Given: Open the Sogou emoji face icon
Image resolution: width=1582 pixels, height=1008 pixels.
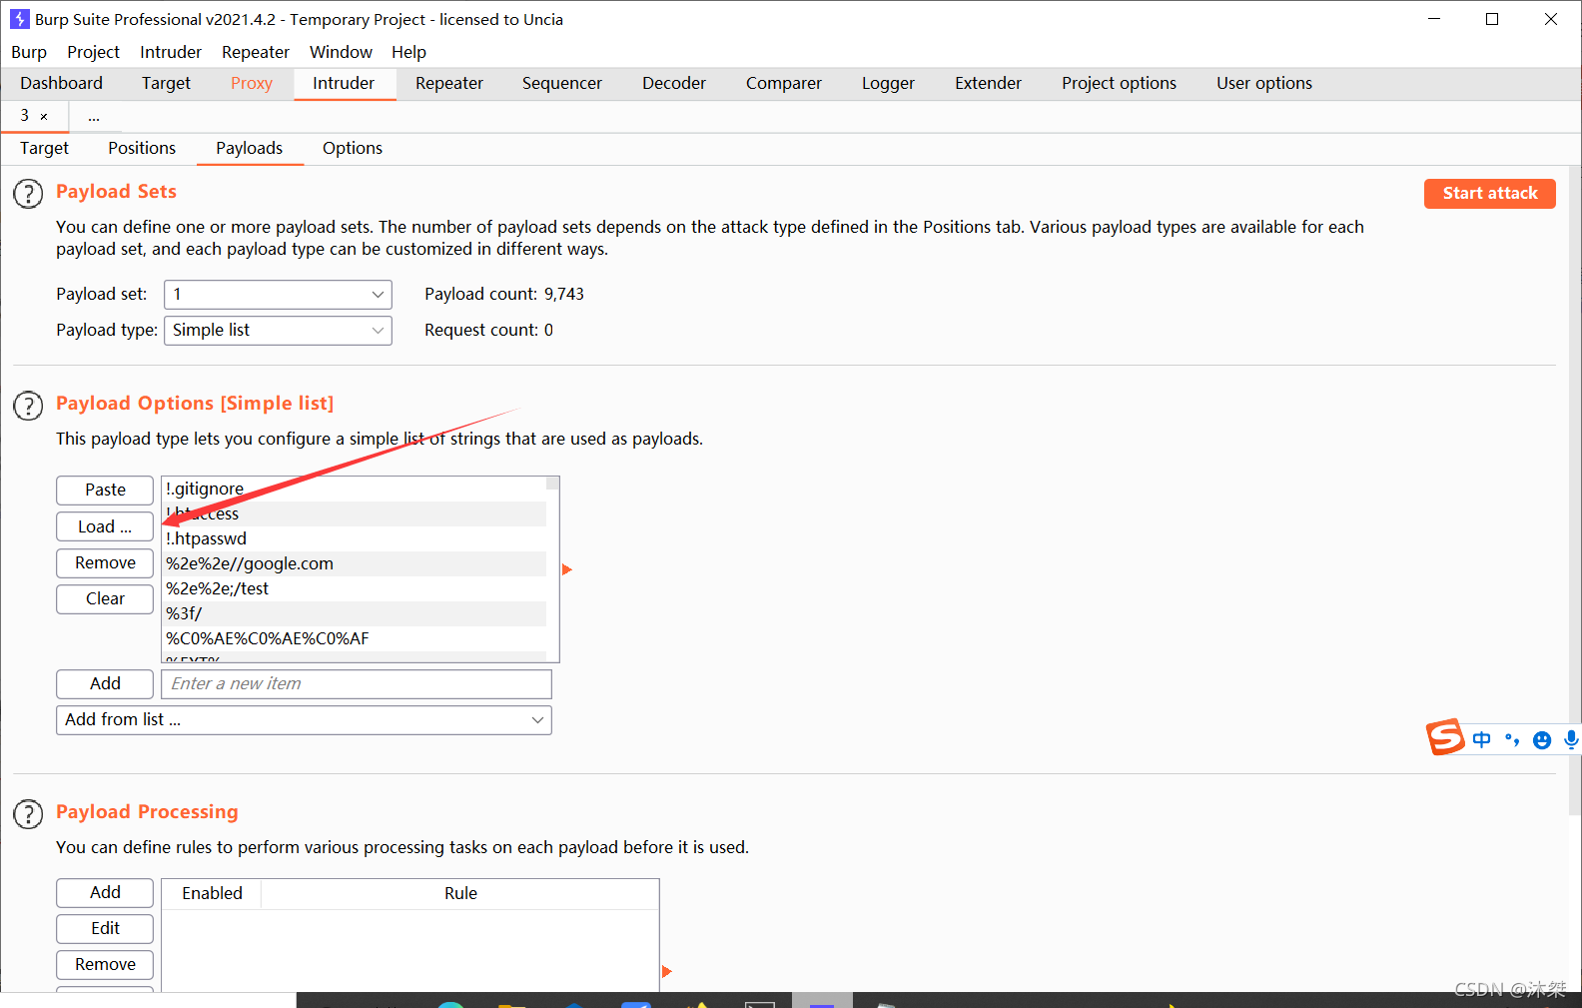Looking at the screenshot, I should click(1542, 739).
